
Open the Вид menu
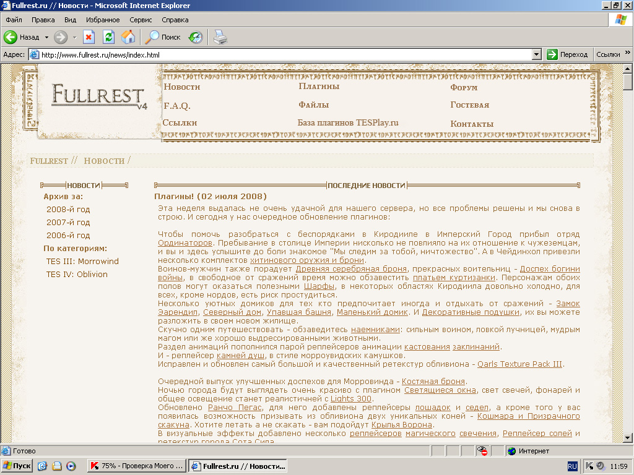[71, 20]
